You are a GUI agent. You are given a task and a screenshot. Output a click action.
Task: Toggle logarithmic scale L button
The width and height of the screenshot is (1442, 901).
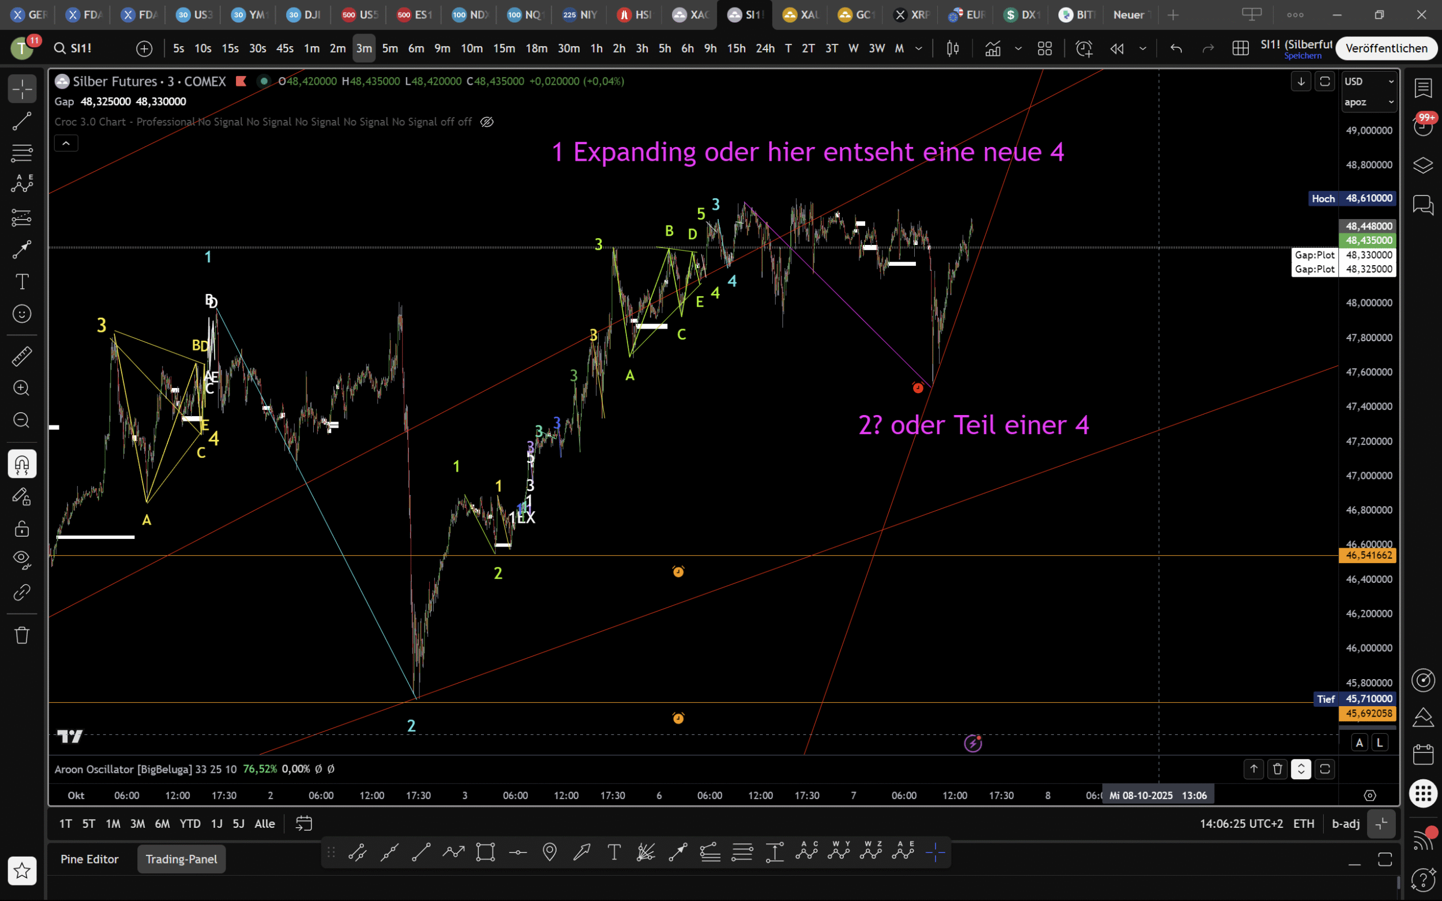coord(1380,742)
